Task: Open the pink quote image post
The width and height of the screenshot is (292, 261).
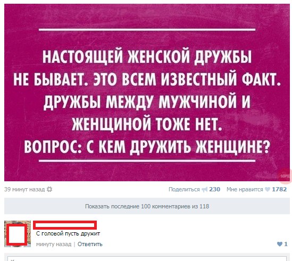Action: (x=147, y=92)
